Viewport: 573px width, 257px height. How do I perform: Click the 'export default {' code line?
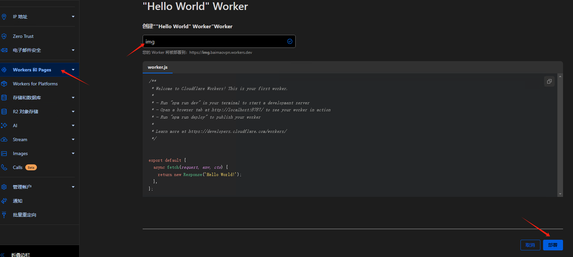tap(167, 160)
